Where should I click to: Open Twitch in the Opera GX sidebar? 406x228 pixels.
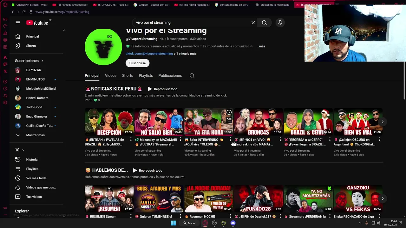tap(5, 64)
